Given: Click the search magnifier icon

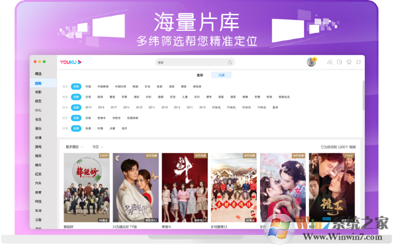Looking at the screenshot, I should coord(230,62).
